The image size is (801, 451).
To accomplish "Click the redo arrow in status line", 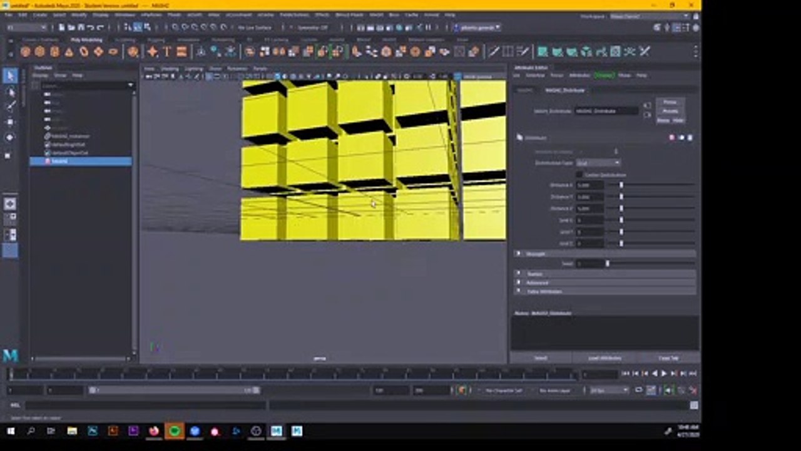I will click(x=101, y=28).
